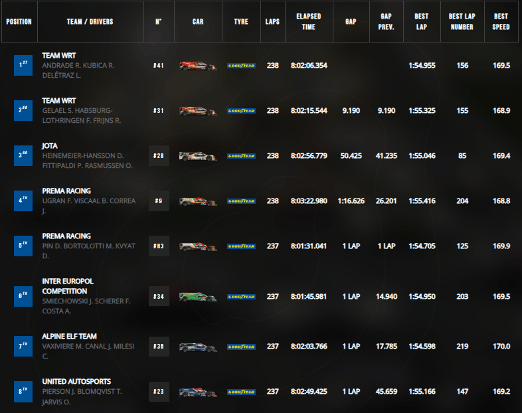The height and width of the screenshot is (413, 522).
Task: Click the Elapsed Time column header
Action: (309, 22)
